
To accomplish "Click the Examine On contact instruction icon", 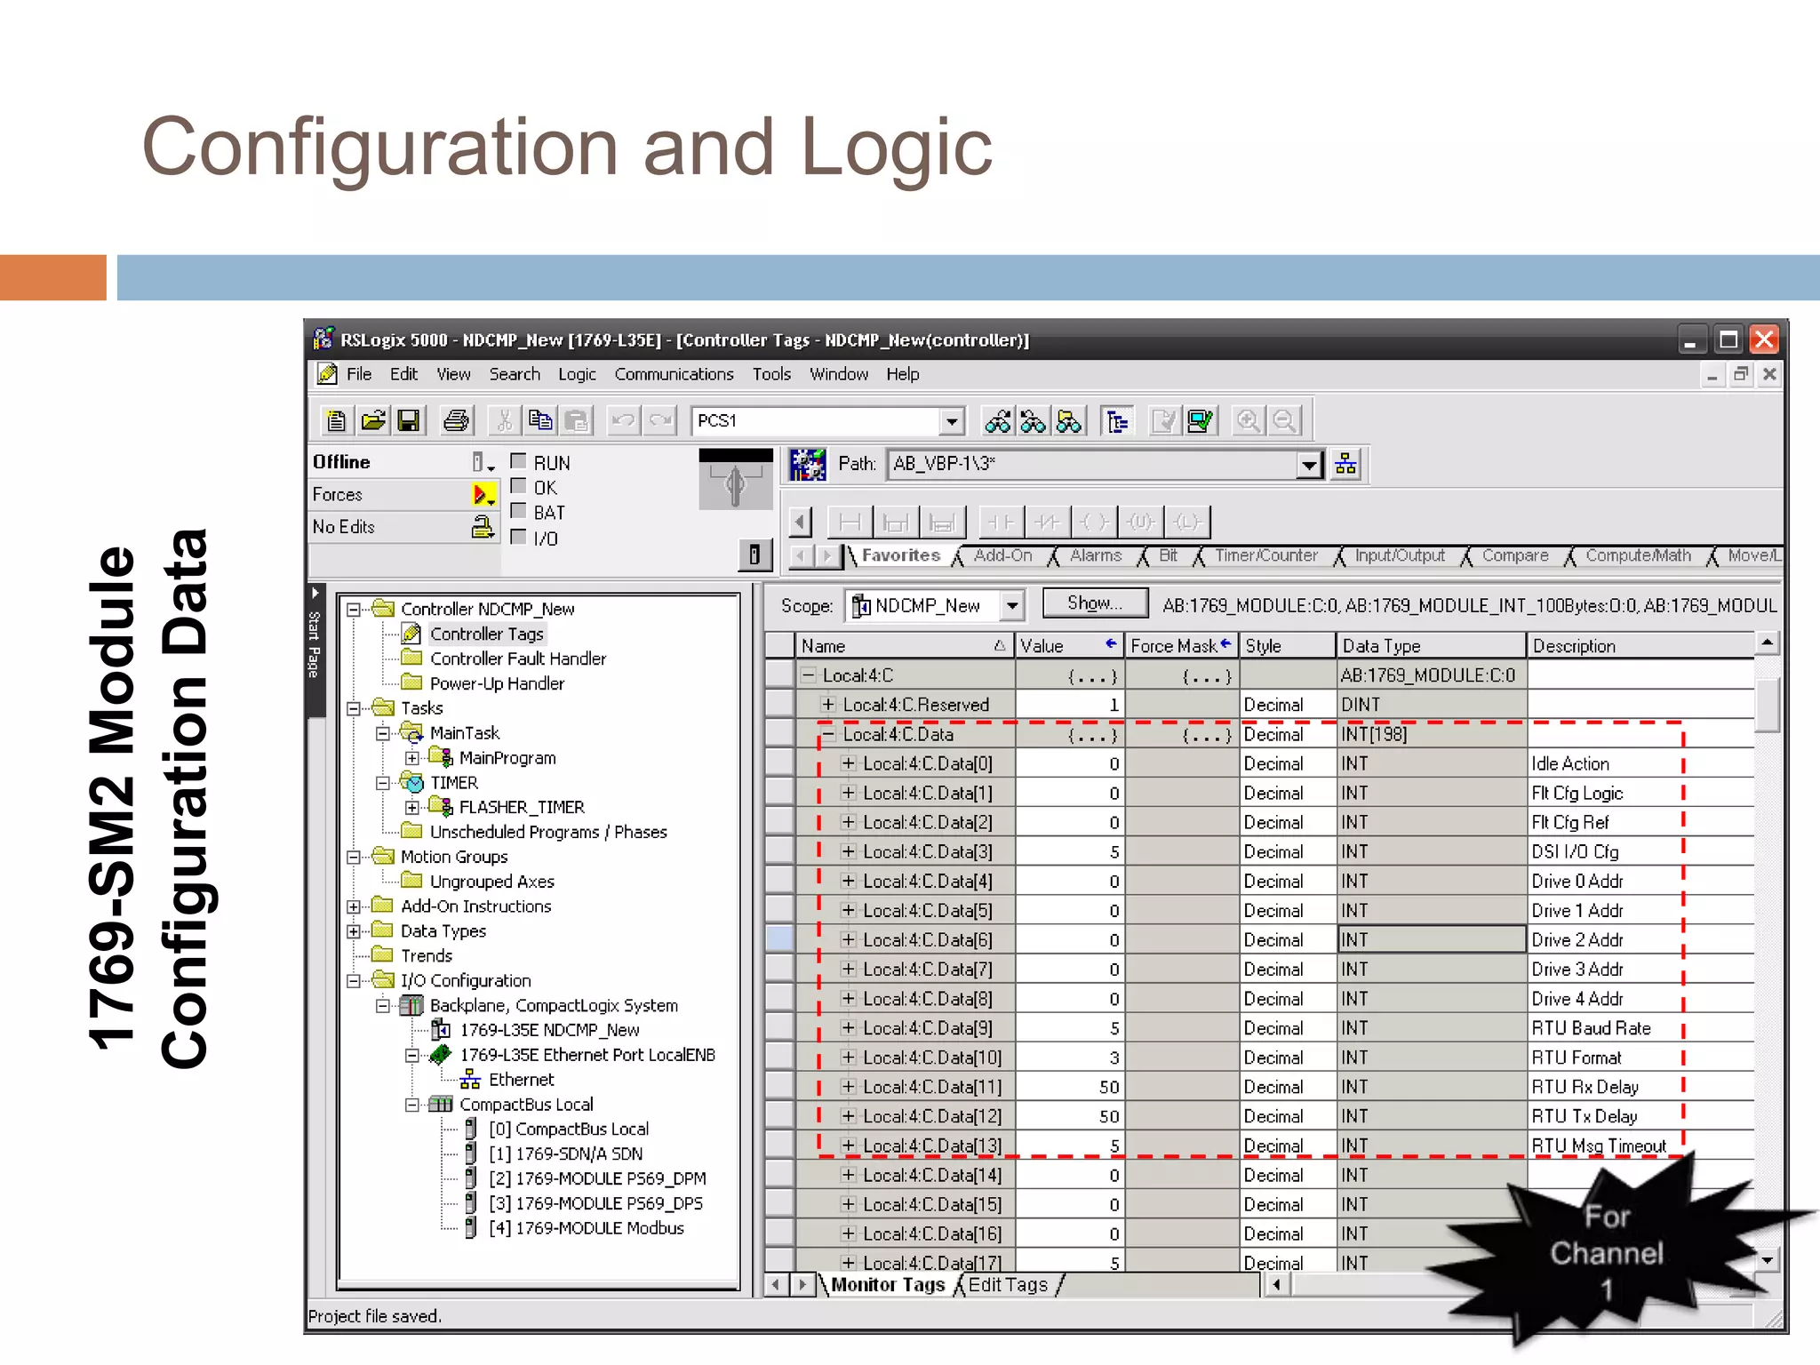I will tap(1002, 522).
